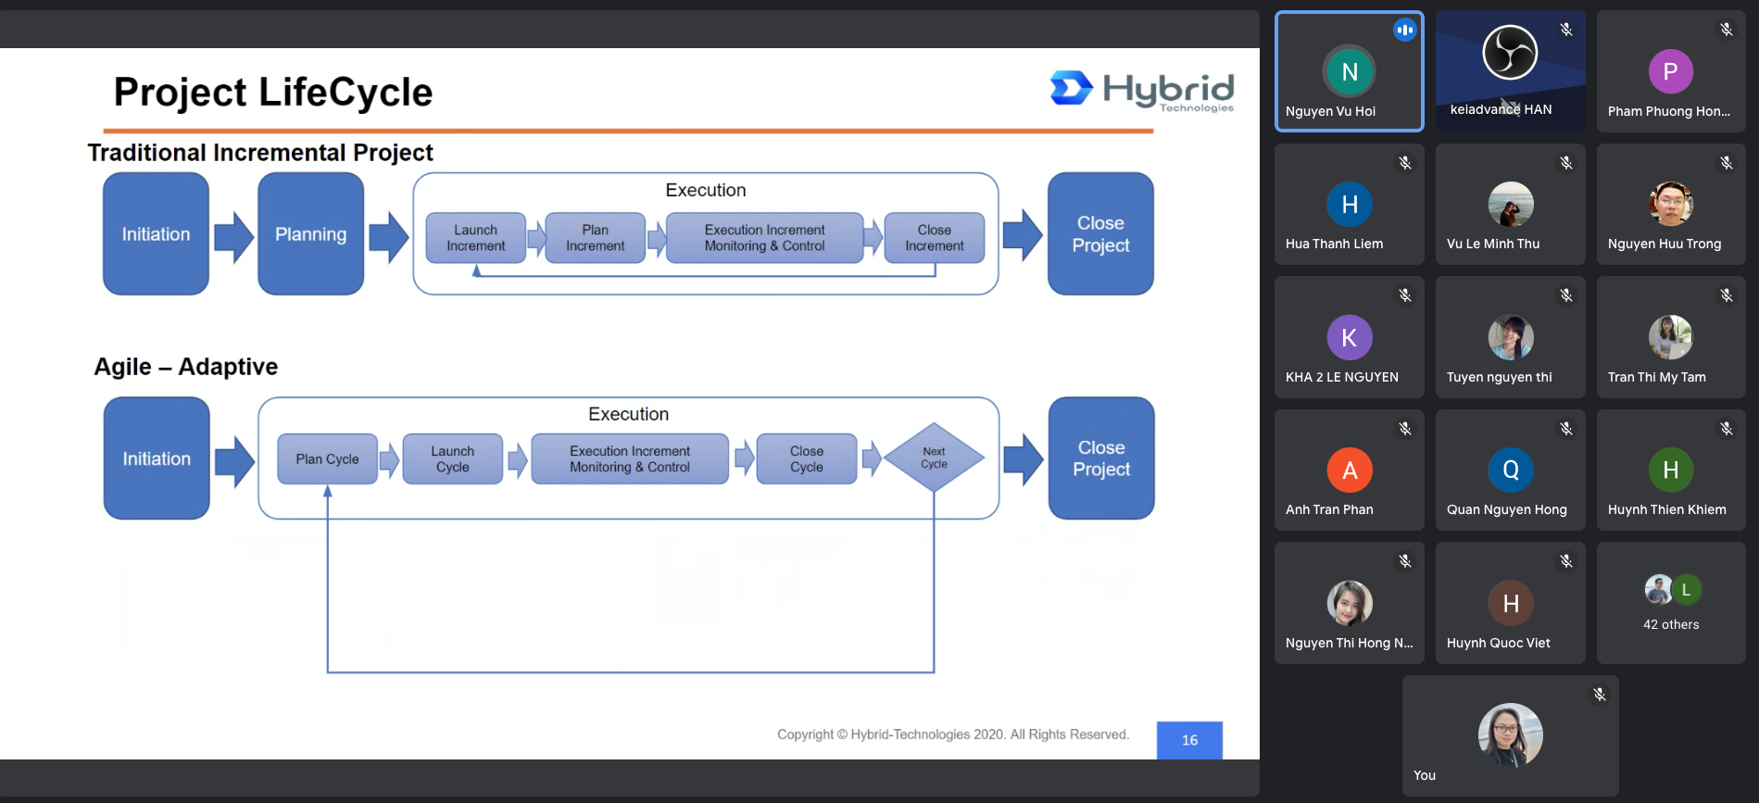Click muted mic icon on Pham Phuong tile

(x=1727, y=30)
